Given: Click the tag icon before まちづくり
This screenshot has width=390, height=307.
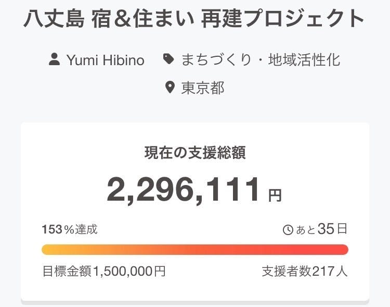Looking at the screenshot, I should pos(168,59).
